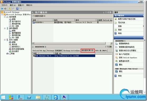The image size is (147, 101).
Task: Select 统一消息 under 组织配置
Action: click(15, 26)
